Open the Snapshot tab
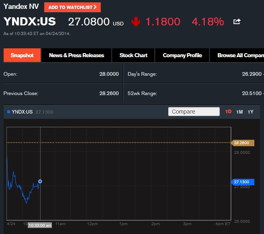The width and height of the screenshot is (264, 234). click(22, 56)
